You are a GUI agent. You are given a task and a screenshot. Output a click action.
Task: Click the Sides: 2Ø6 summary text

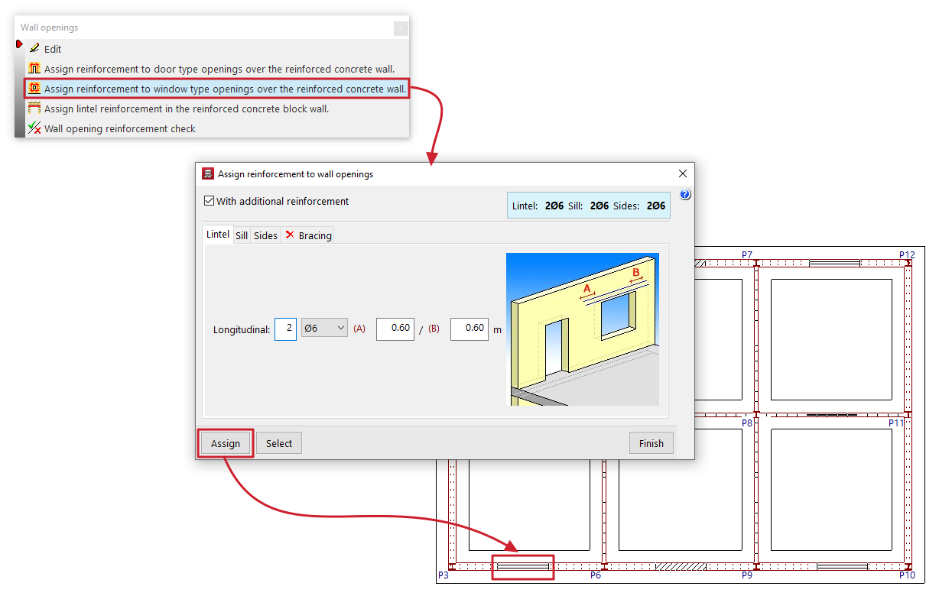pos(639,206)
